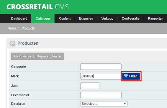Click the Producten panel heading text
This screenshot has height=108, width=167.
pyautogui.click(x=28, y=43)
